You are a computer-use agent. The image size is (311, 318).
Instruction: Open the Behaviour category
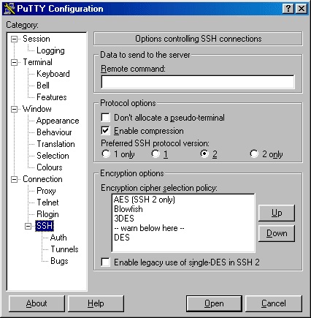[54, 132]
